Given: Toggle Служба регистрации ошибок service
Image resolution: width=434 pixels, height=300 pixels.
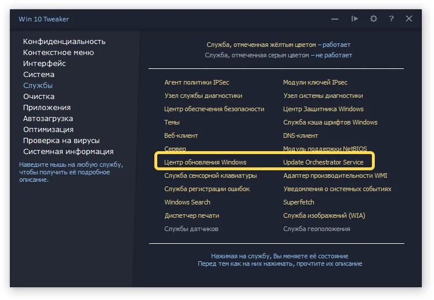Looking at the screenshot, I should point(207,189).
